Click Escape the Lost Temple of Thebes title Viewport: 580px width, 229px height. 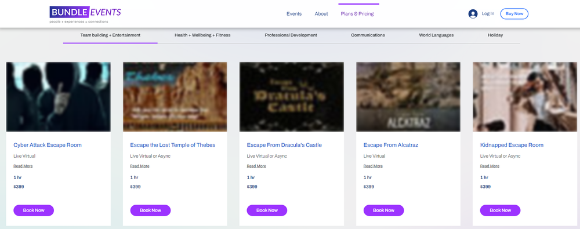click(x=173, y=145)
